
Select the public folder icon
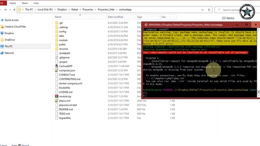point(56,44)
